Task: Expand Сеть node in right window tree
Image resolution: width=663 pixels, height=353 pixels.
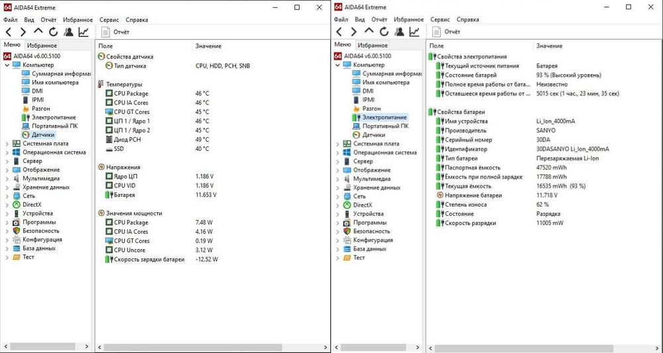Action: coord(337,197)
